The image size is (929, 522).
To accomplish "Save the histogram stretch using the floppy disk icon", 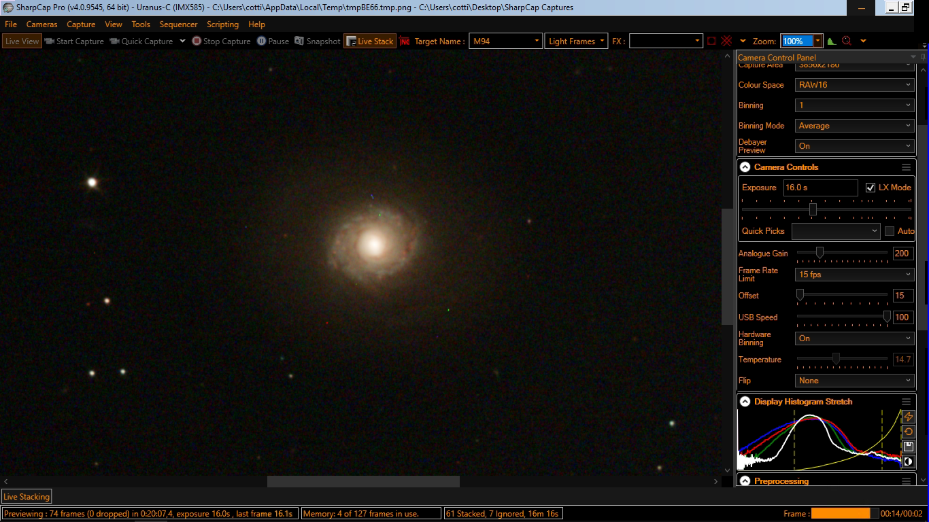I will point(908,447).
